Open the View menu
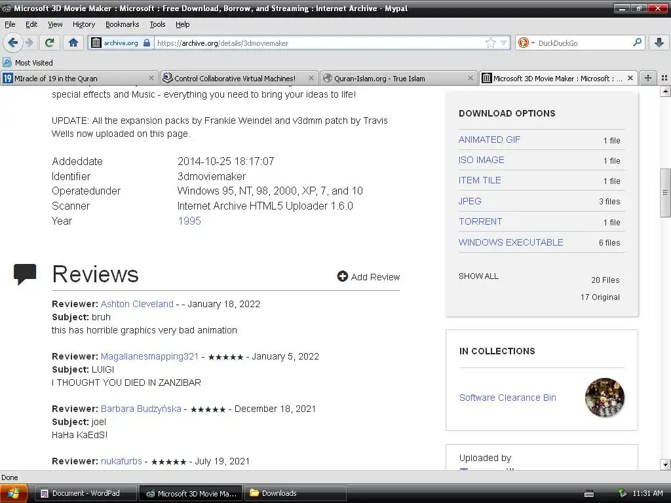 tap(55, 24)
